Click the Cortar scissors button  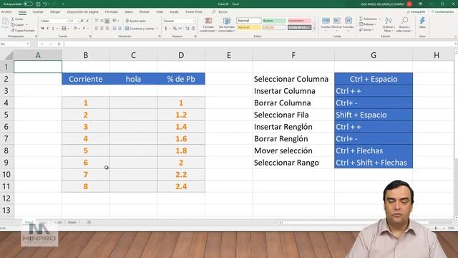click(17, 19)
